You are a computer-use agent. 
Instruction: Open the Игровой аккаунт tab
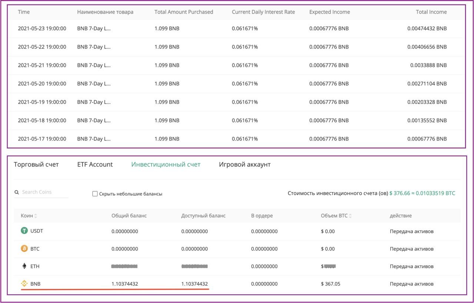(244, 164)
